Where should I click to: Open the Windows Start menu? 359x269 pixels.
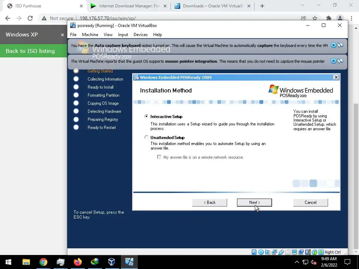[x=8, y=262]
